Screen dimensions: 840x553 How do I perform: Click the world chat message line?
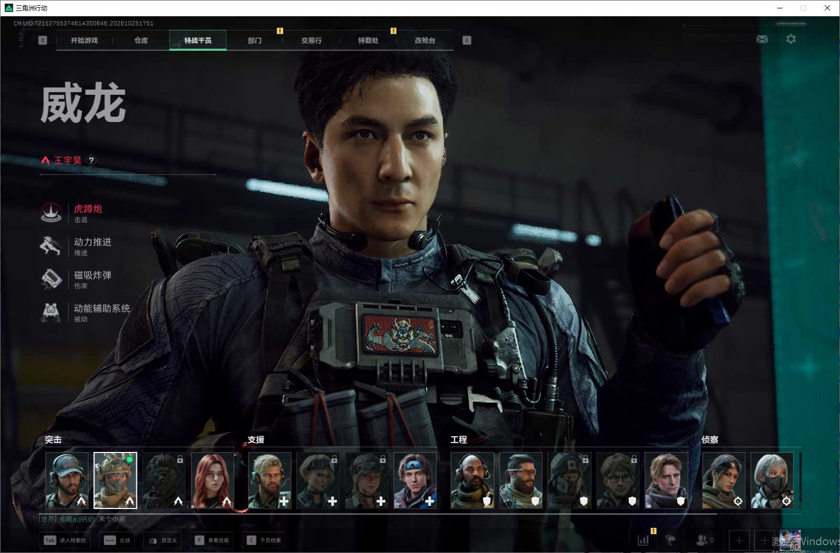tap(83, 519)
